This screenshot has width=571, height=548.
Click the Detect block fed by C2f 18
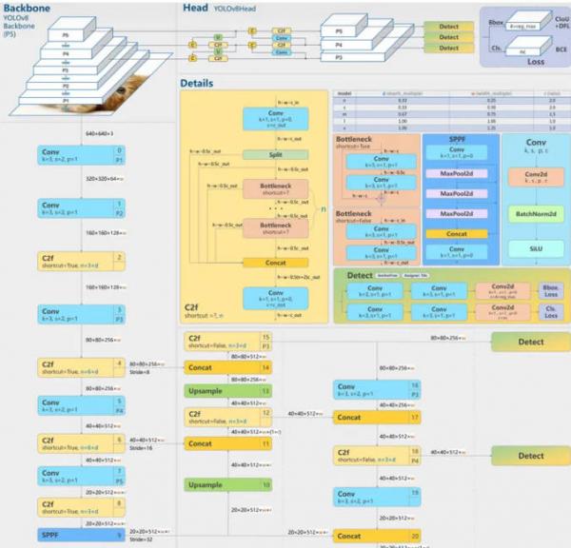click(531, 456)
